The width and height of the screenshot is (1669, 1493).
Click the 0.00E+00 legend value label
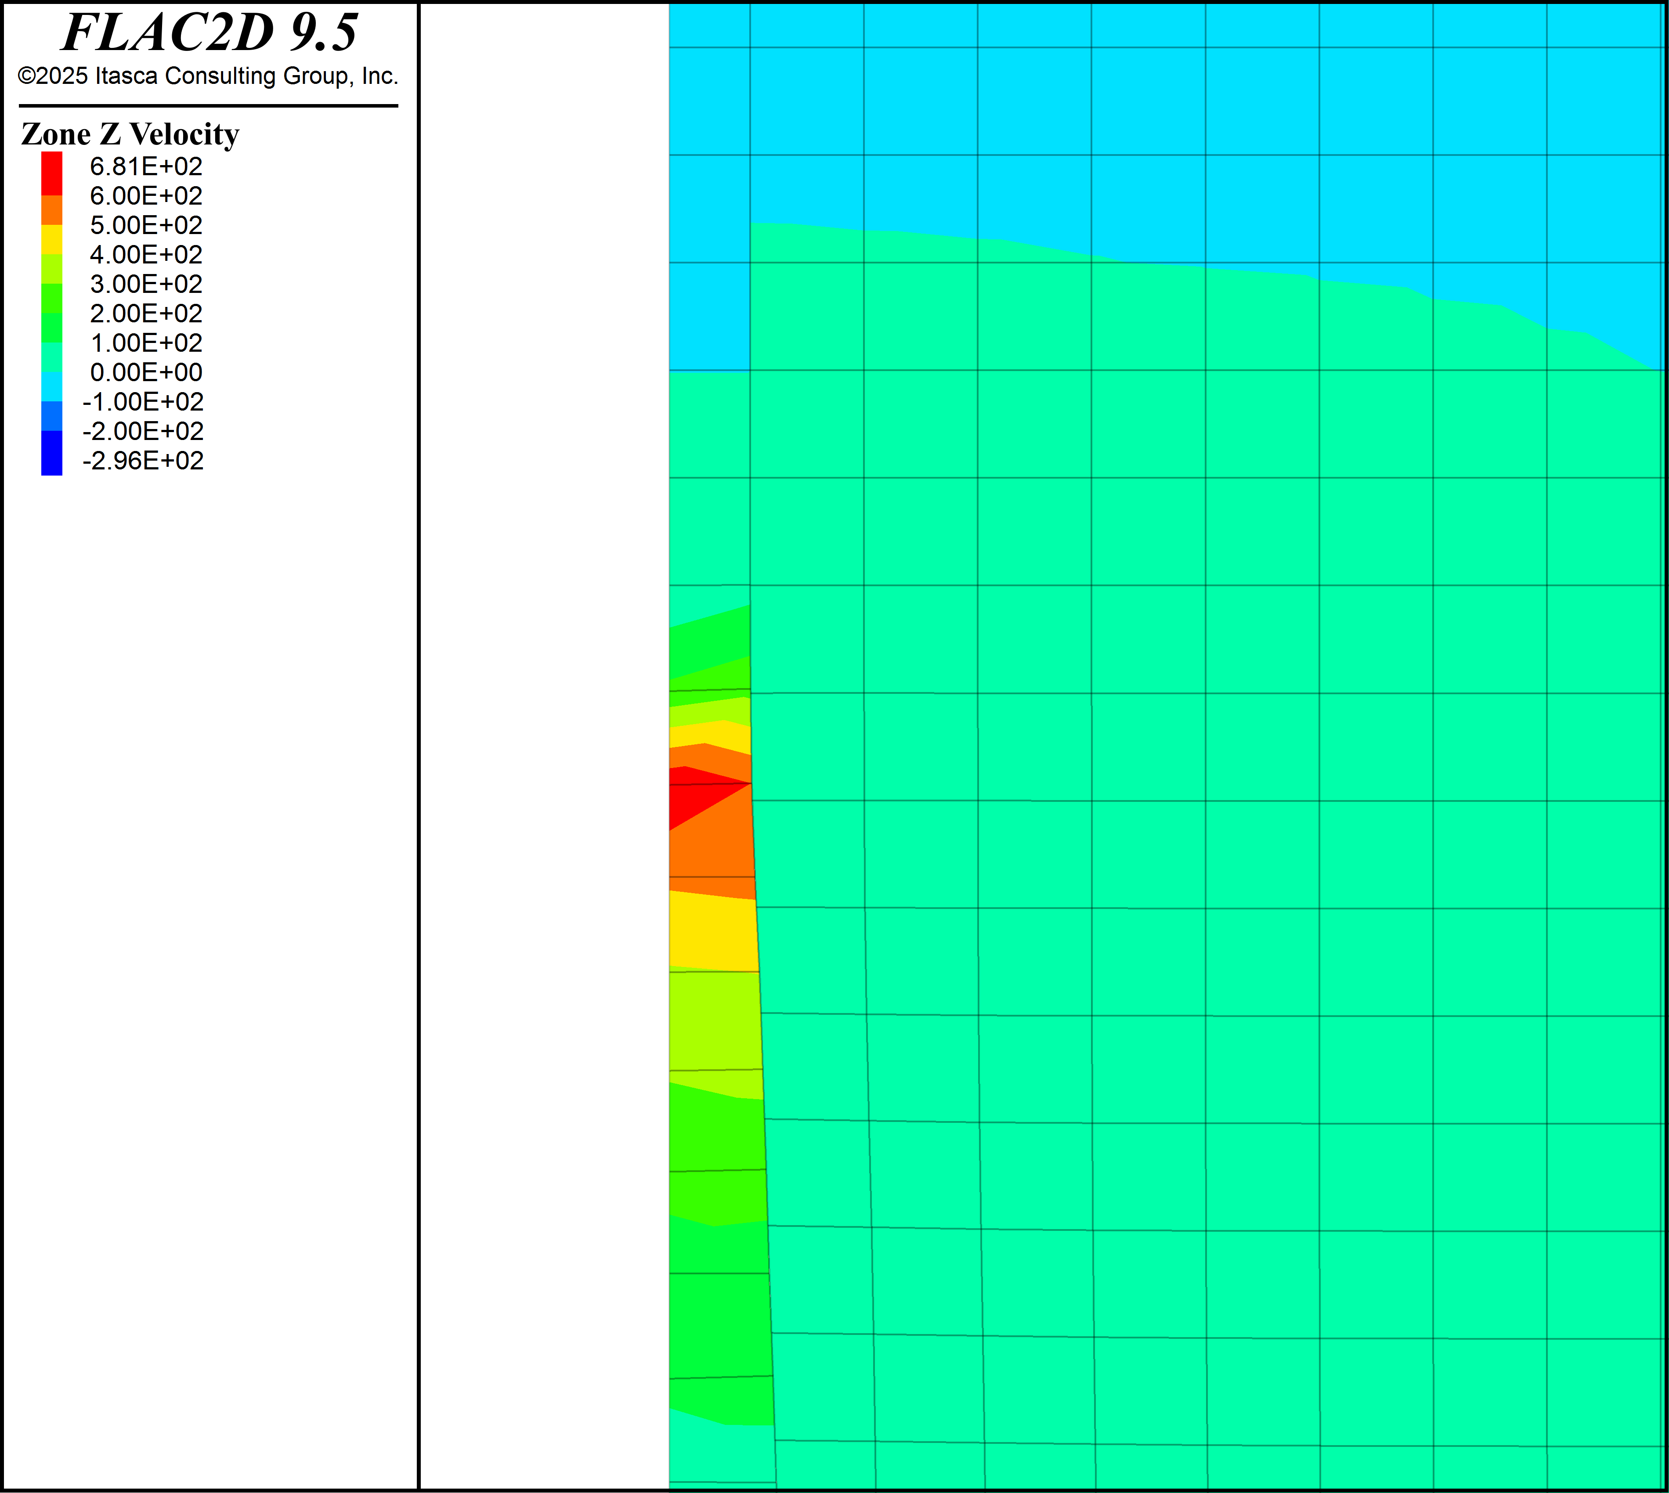coord(146,372)
